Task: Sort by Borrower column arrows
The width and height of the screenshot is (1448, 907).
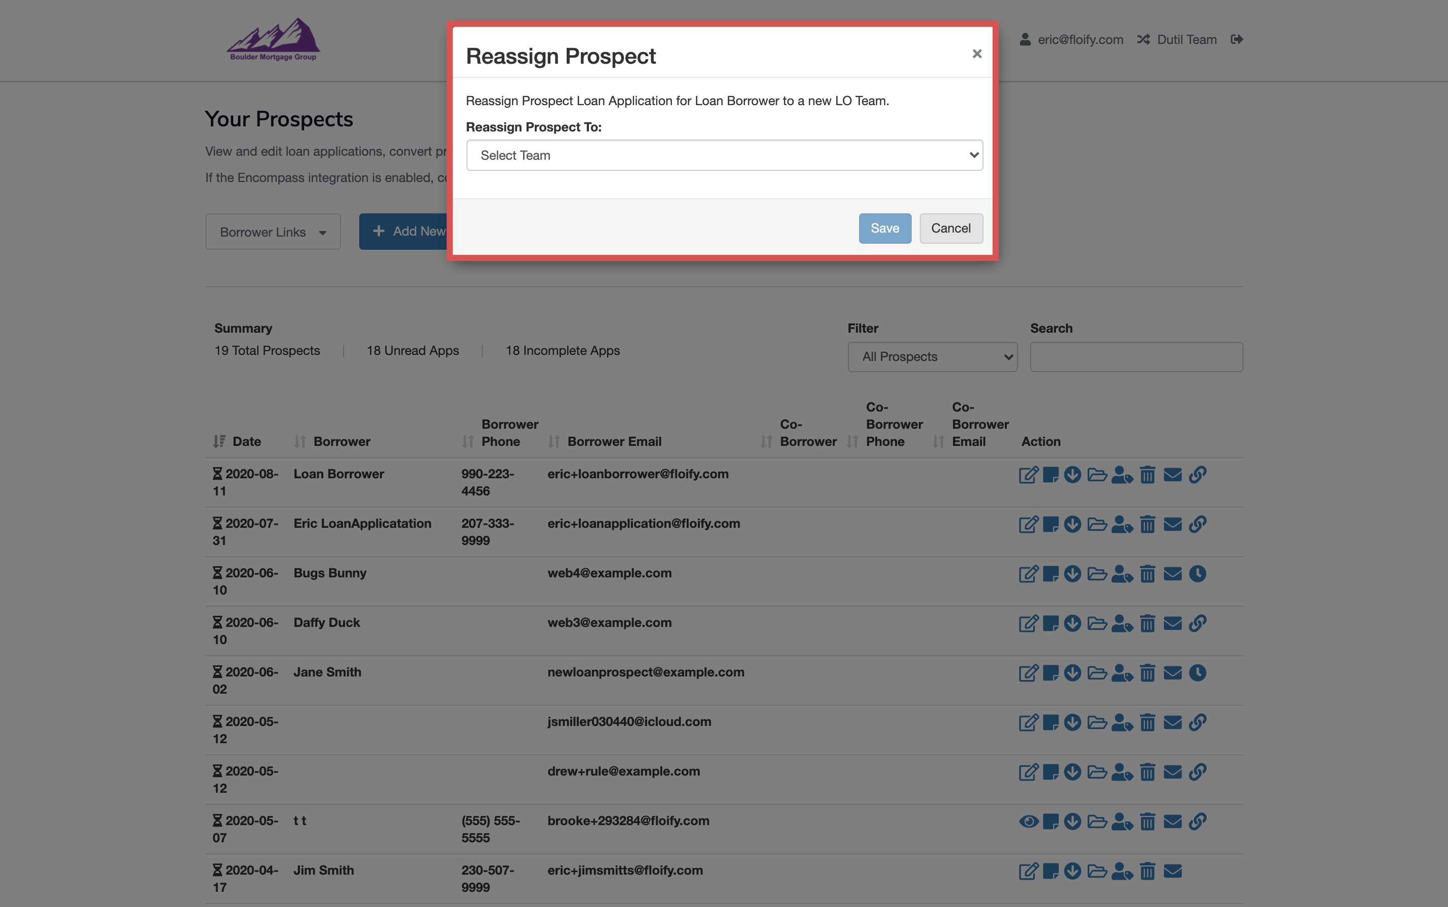Action: tap(300, 441)
